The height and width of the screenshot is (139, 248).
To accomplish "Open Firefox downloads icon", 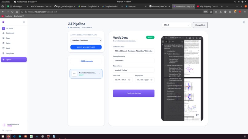I will (x=221, y=12).
